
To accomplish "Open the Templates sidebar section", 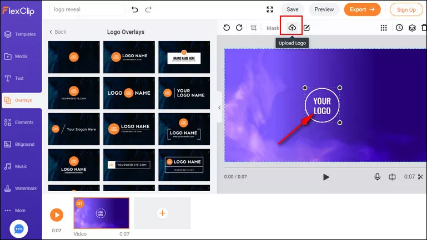I will 20,34.
